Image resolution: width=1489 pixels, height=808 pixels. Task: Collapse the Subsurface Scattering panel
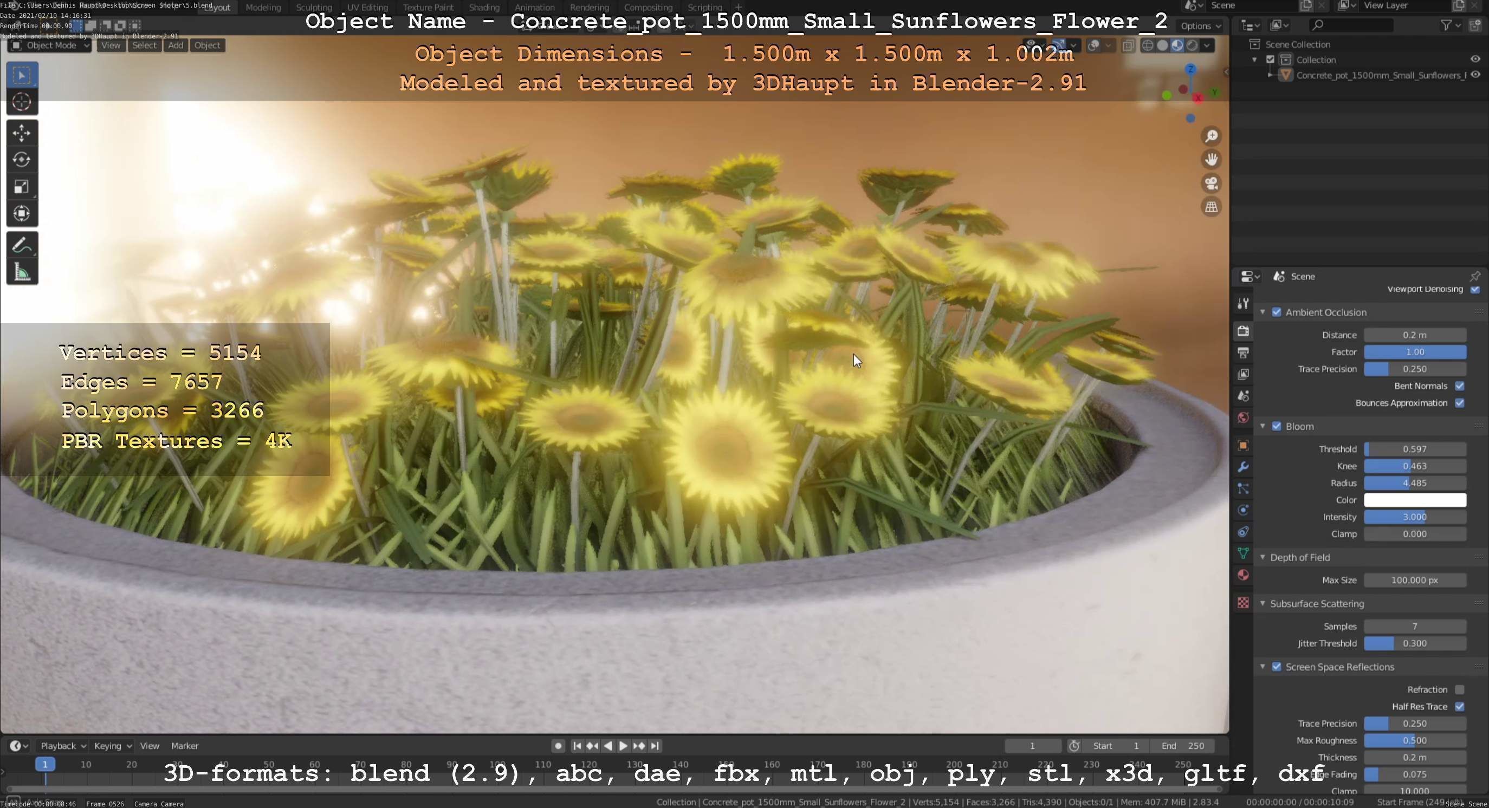[1263, 603]
